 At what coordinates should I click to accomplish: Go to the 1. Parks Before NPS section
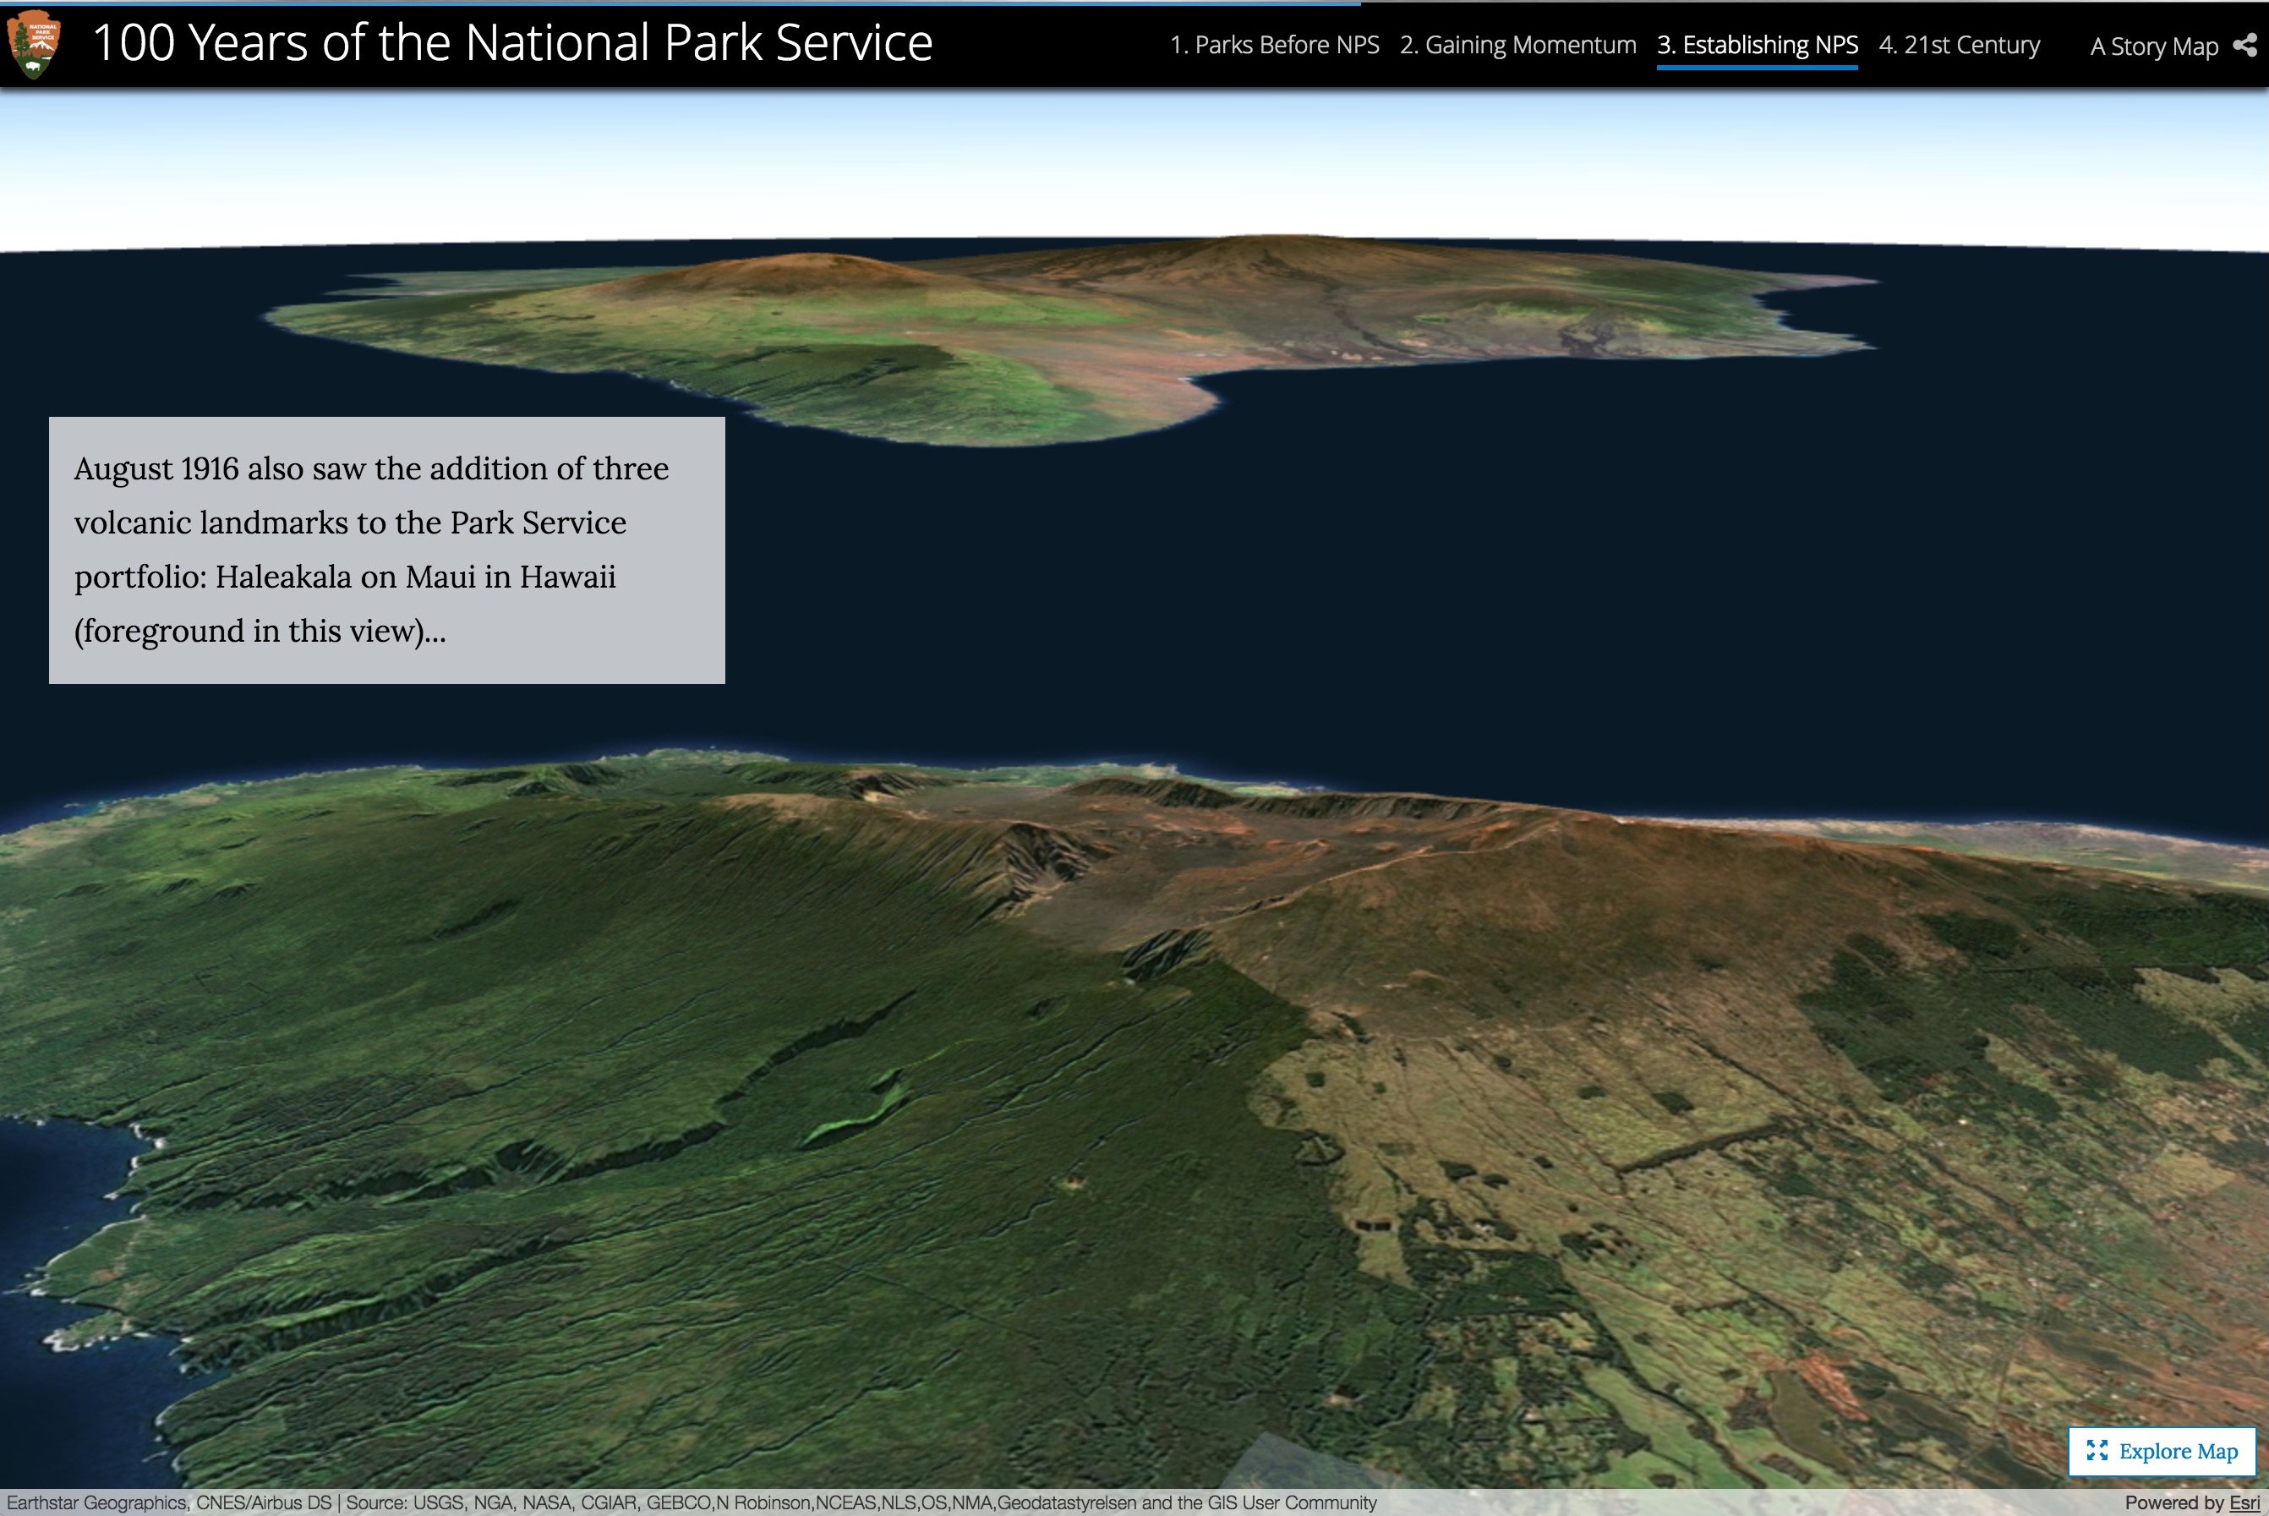(1274, 46)
